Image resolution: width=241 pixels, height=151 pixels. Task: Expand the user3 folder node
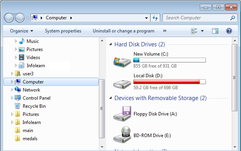click(12, 74)
